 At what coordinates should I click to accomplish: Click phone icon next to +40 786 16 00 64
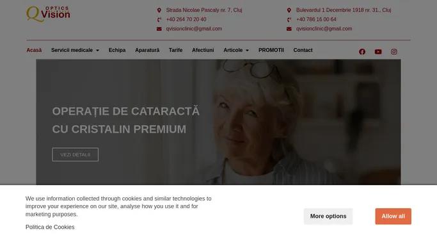tap(289, 19)
